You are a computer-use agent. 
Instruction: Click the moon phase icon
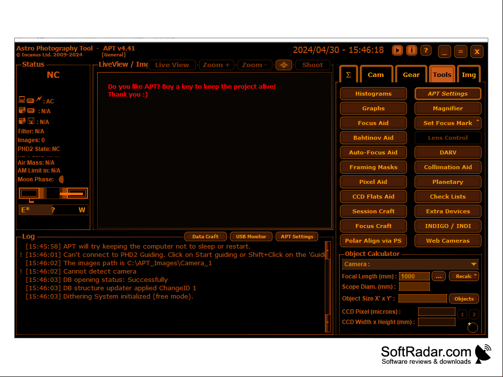pos(61,179)
